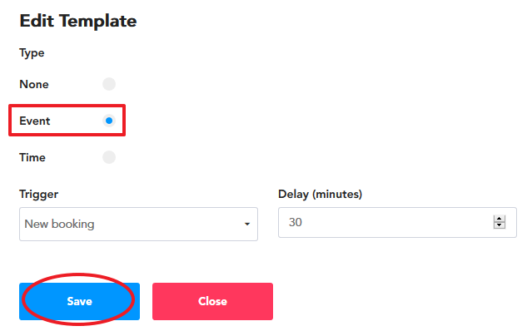Click the spinner control in the Delay field
Screen dimensions: 532x331
499,222
